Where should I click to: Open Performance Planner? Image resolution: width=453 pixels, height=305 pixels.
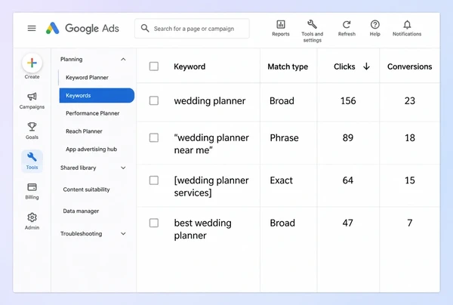[92, 113]
